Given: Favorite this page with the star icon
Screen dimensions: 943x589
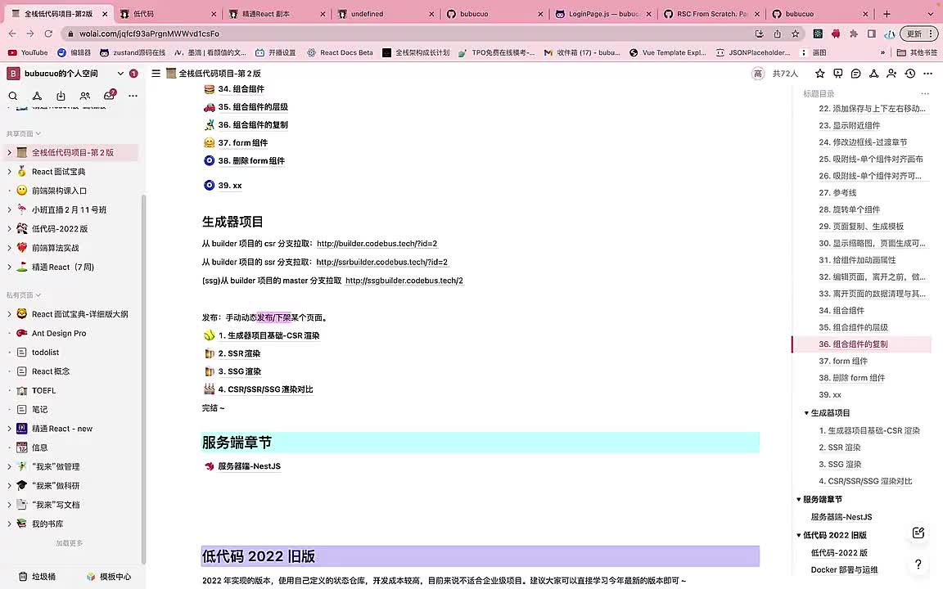Looking at the screenshot, I should click(x=819, y=74).
